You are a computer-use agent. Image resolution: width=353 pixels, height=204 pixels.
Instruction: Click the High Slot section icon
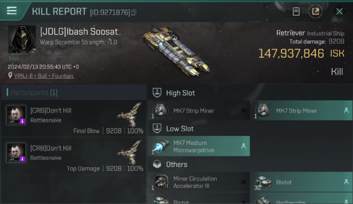click(157, 93)
